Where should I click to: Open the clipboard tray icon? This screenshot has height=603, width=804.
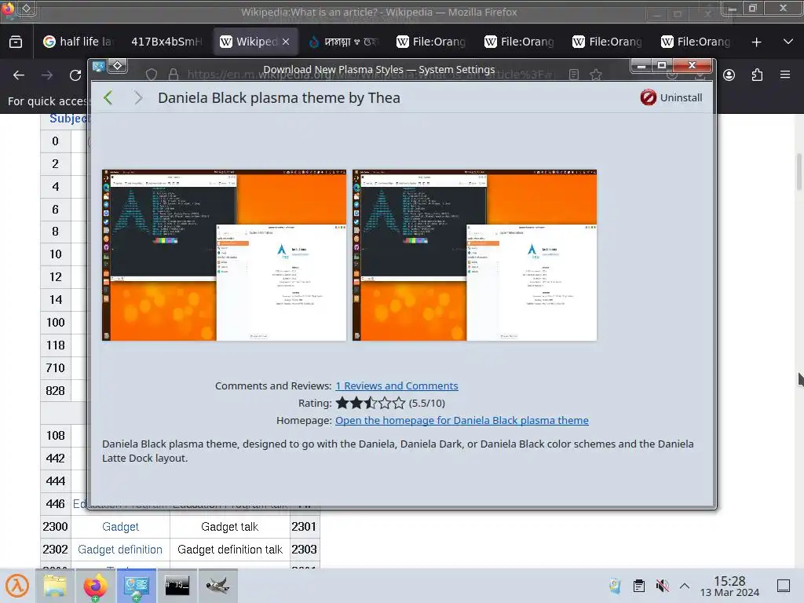click(x=639, y=586)
